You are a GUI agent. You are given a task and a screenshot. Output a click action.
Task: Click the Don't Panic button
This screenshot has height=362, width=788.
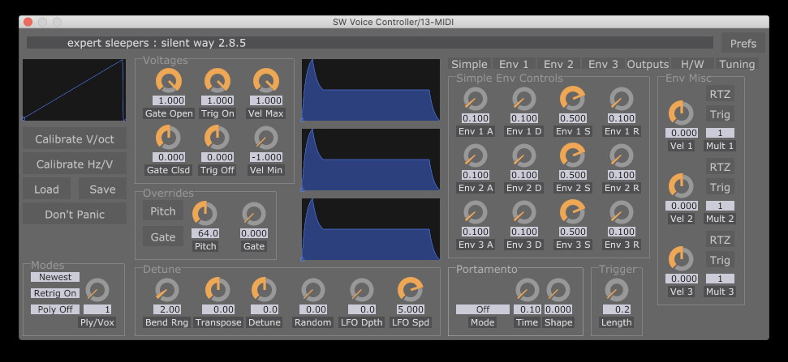75,214
